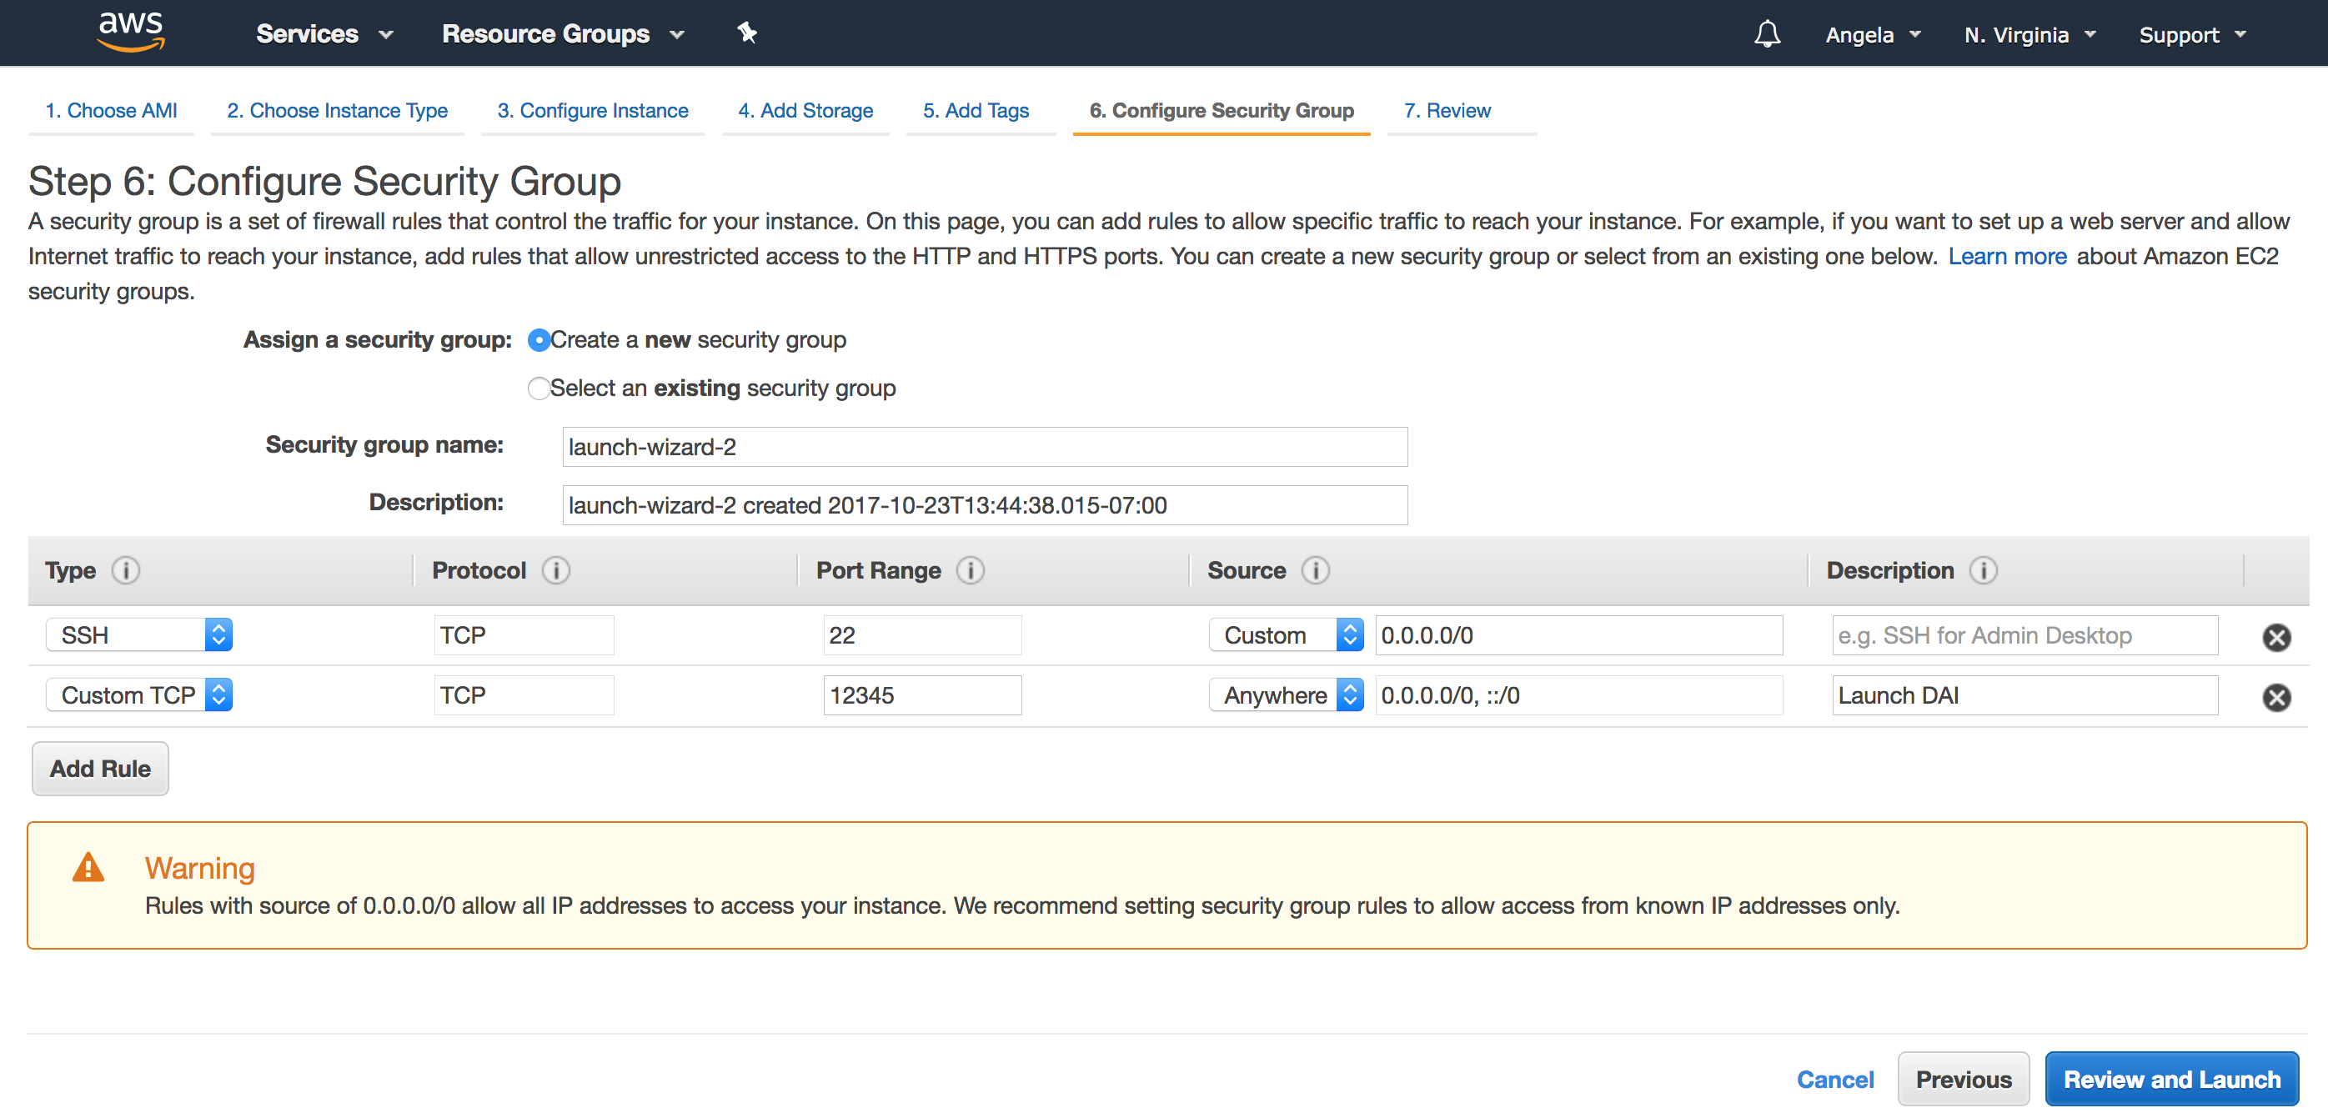Image resolution: width=2328 pixels, height=1118 pixels.
Task: Delete the SSH rule with X icon
Action: (x=2275, y=637)
